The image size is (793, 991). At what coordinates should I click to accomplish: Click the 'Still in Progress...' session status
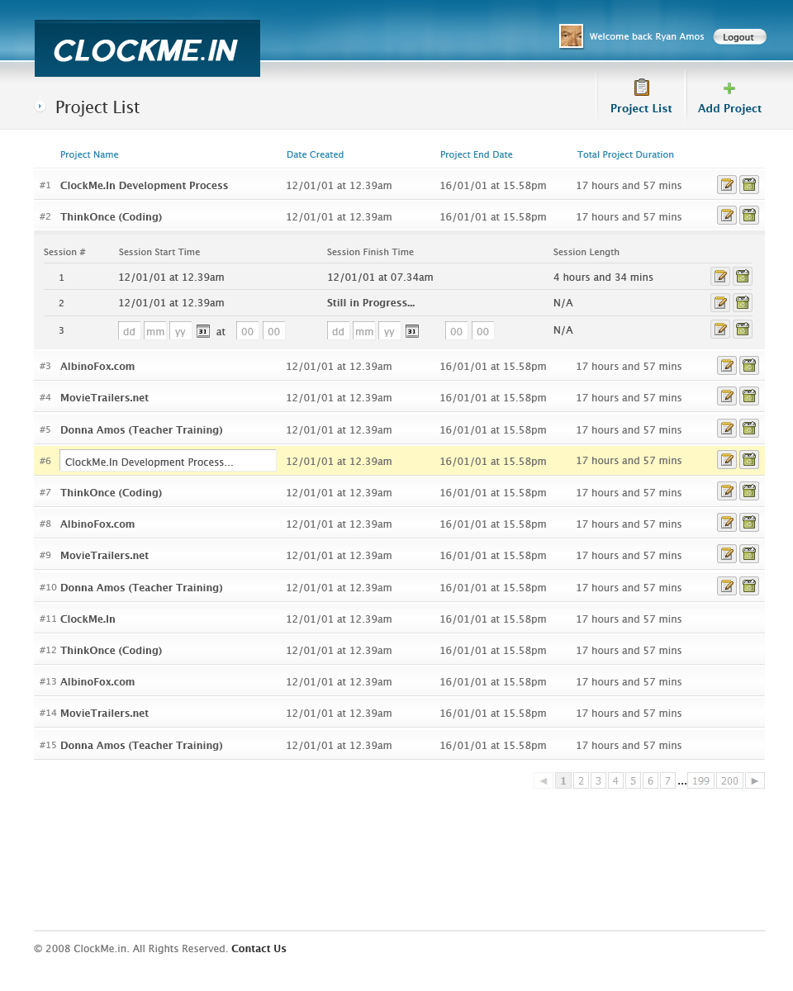pyautogui.click(x=371, y=303)
